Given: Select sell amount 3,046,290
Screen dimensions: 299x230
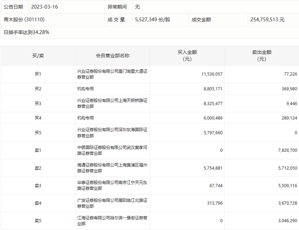Looking at the screenshot, I should pyautogui.click(x=287, y=221).
